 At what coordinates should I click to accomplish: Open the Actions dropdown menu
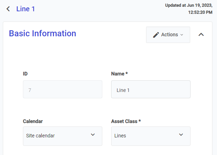point(168,35)
